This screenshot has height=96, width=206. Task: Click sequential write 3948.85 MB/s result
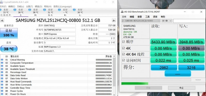(x=191, y=42)
